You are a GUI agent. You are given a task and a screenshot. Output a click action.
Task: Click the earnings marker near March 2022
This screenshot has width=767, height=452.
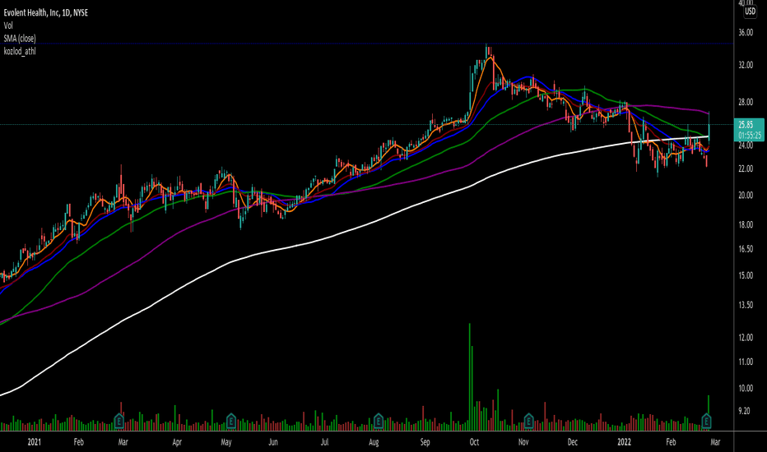tap(706, 420)
